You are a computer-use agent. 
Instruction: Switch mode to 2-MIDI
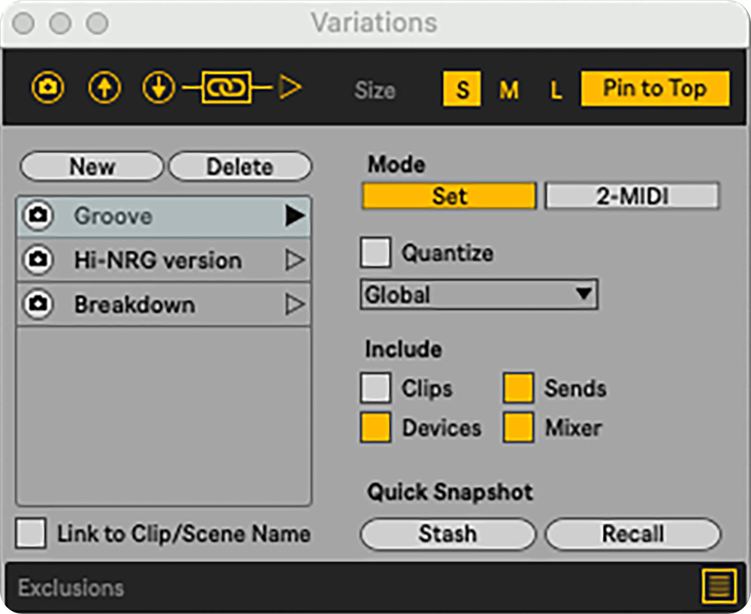coord(632,196)
